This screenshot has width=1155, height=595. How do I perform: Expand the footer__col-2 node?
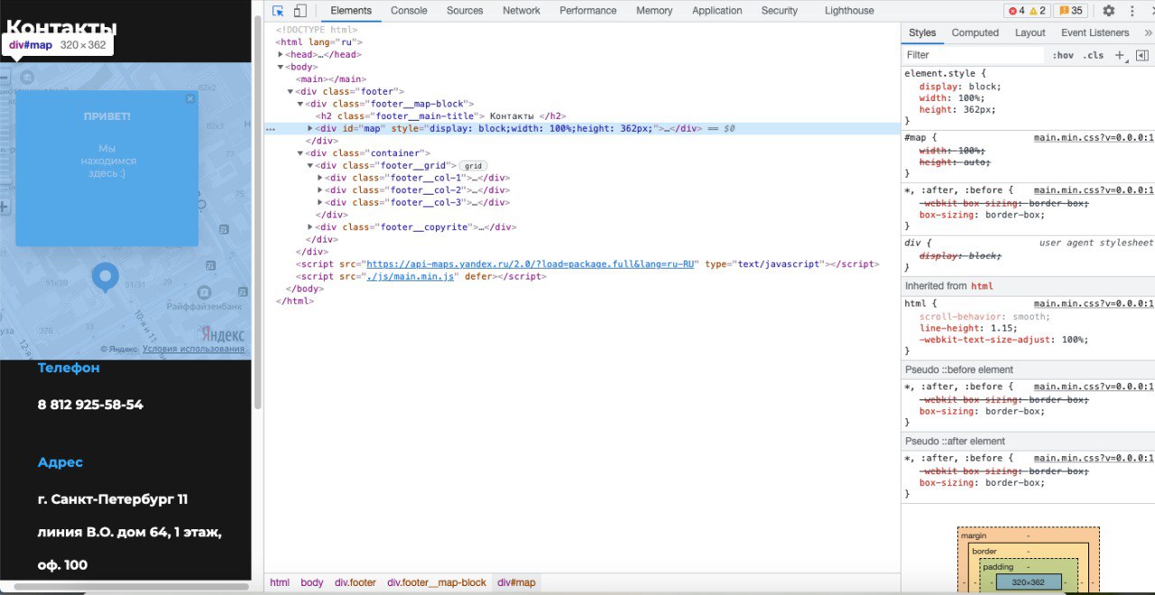click(x=320, y=190)
